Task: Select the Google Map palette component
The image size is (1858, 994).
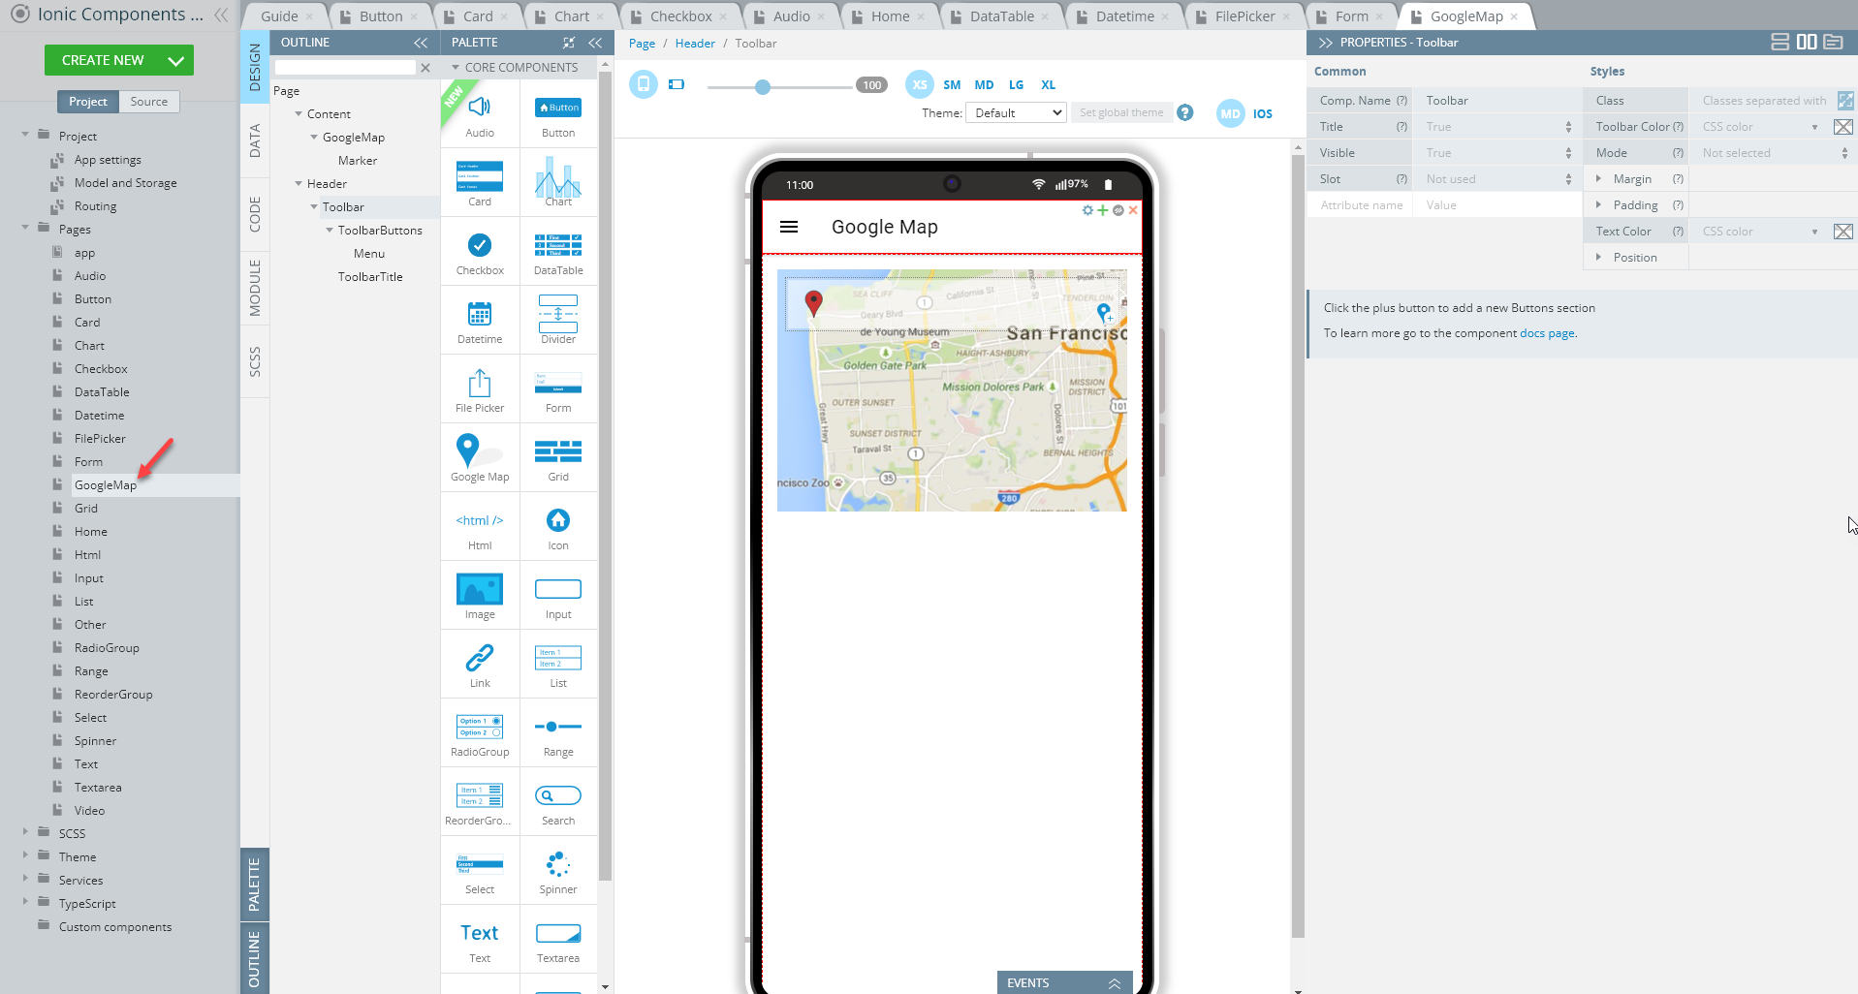Action: pos(480,458)
